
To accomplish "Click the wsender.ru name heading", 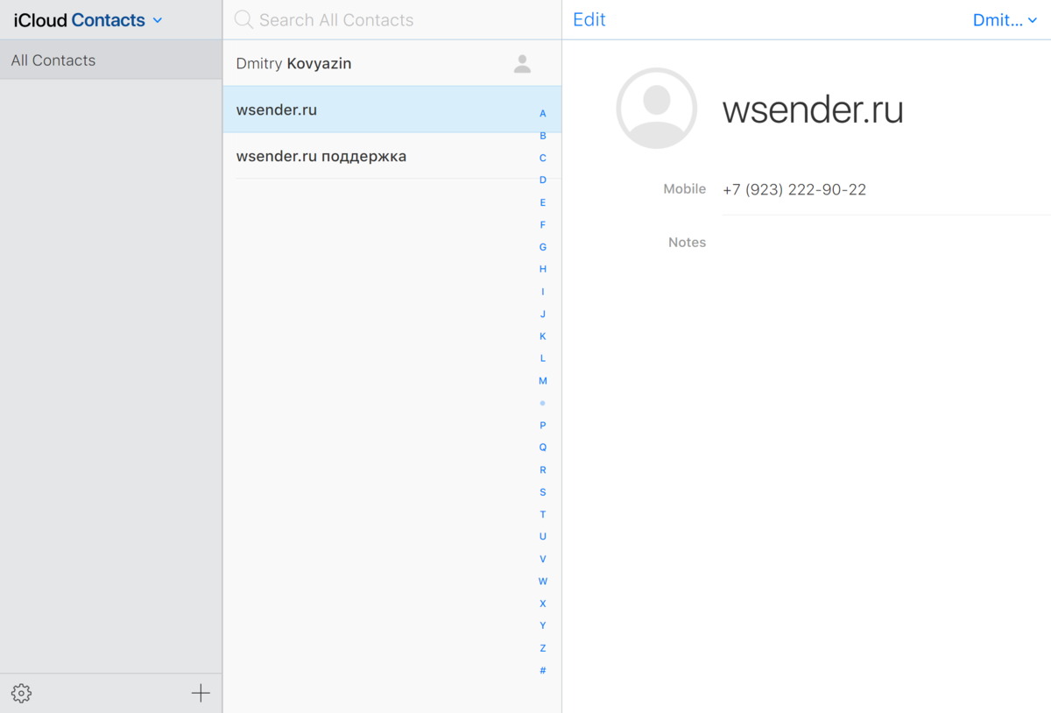I will [813, 110].
